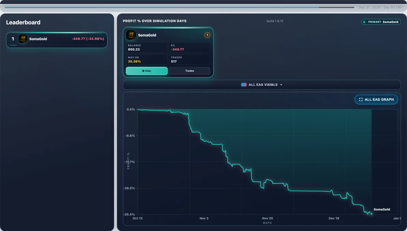Screen dimensions: 407x231
Task: Open the All EAs Graph fullscreen button
Action: point(376,99)
